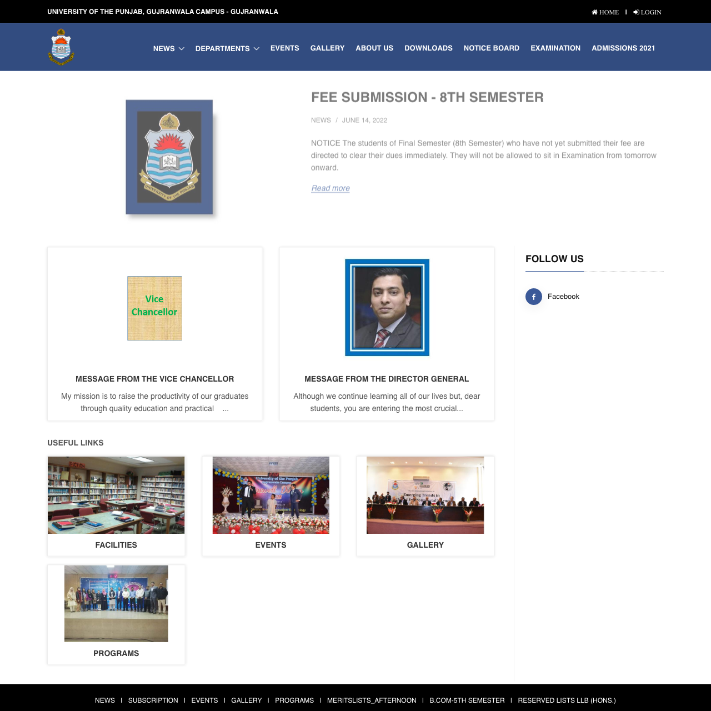Click the Facilities library photo
Screen dimensions: 711x711
click(116, 495)
